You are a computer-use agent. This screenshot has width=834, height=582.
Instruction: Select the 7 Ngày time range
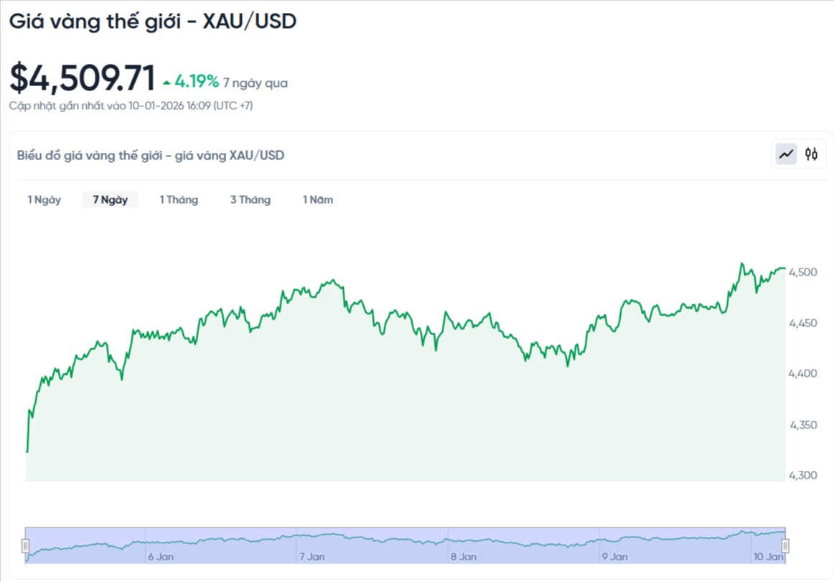[x=110, y=200]
